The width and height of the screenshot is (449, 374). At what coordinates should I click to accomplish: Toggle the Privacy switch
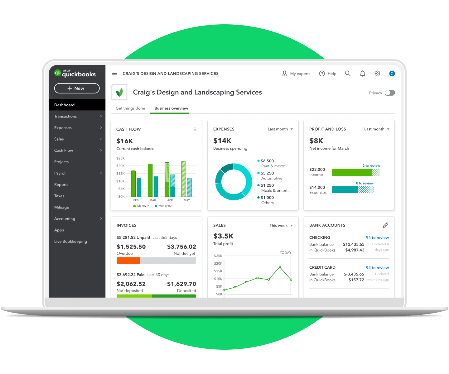pyautogui.click(x=390, y=93)
